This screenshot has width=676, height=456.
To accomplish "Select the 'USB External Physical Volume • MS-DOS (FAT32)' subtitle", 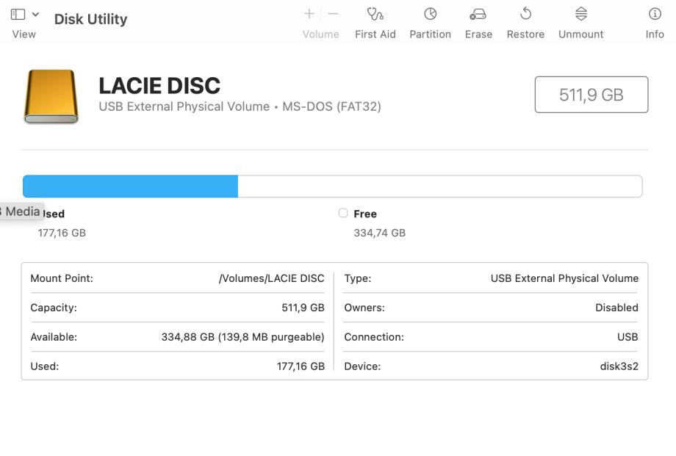I will pos(240,106).
